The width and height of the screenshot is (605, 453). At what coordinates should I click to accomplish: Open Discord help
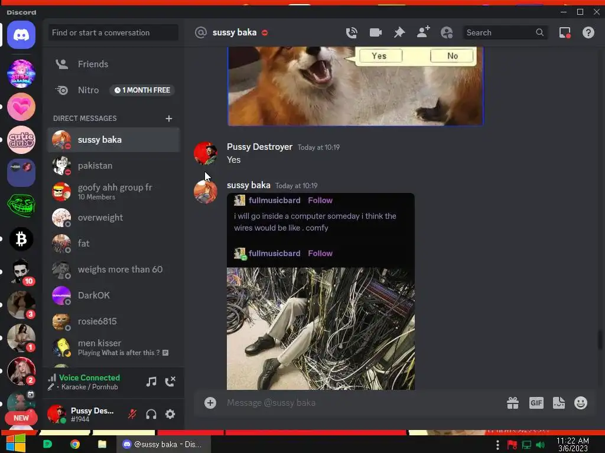588,33
